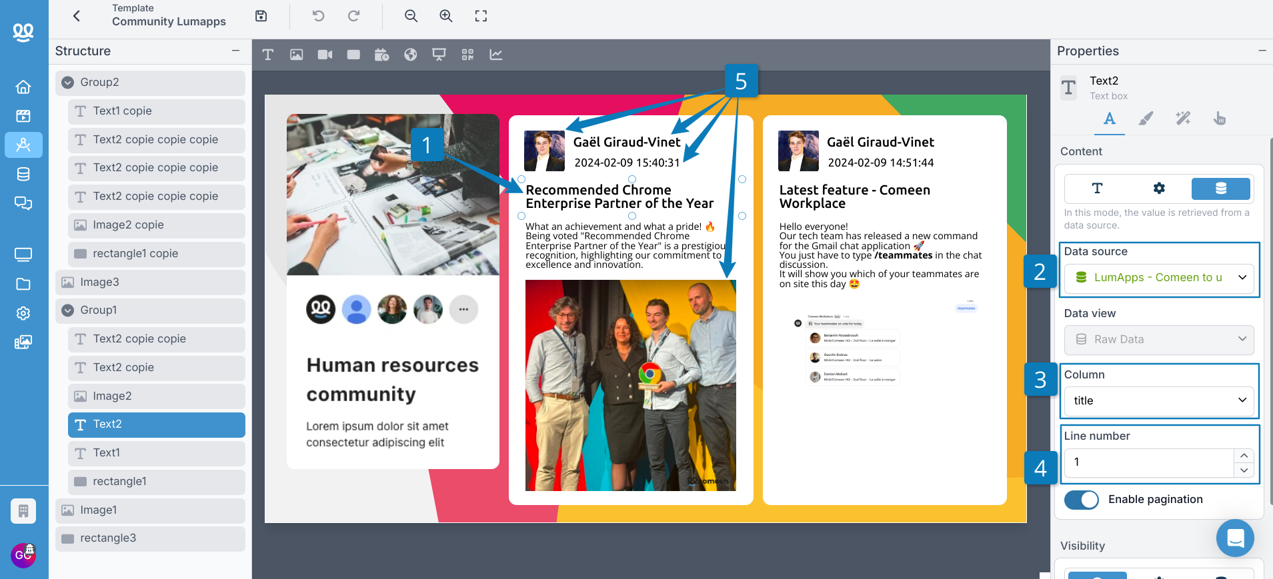Insert a chart element
1273x579 pixels.
point(496,55)
